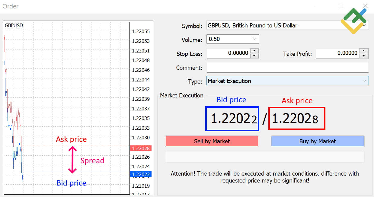Image resolution: width=374 pixels, height=197 pixels.
Task: Click the blue 1.22022 price tag on chart axis
Action: (x=141, y=174)
